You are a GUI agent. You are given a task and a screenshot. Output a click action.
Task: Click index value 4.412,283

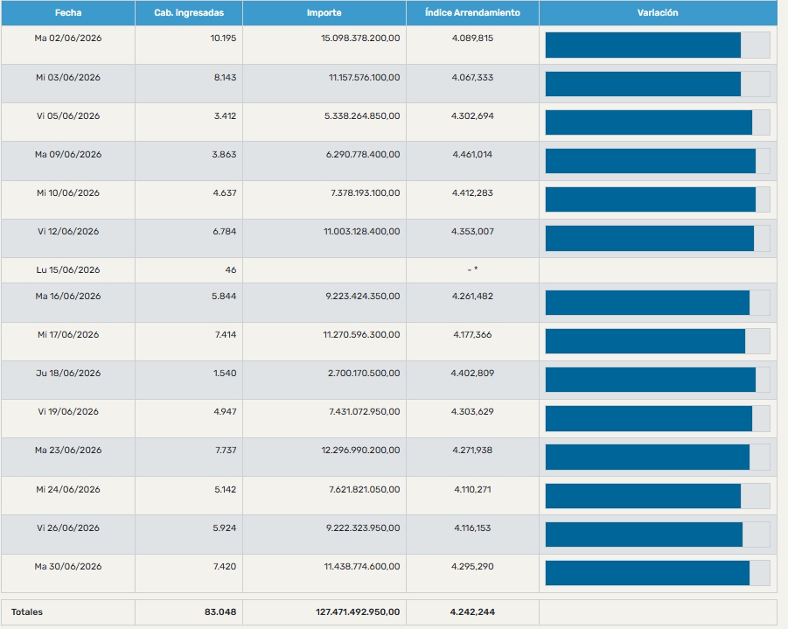click(472, 193)
